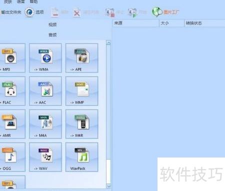Open the globe toolbar icon link
This screenshot has width=225, height=191.
pos(157,12)
